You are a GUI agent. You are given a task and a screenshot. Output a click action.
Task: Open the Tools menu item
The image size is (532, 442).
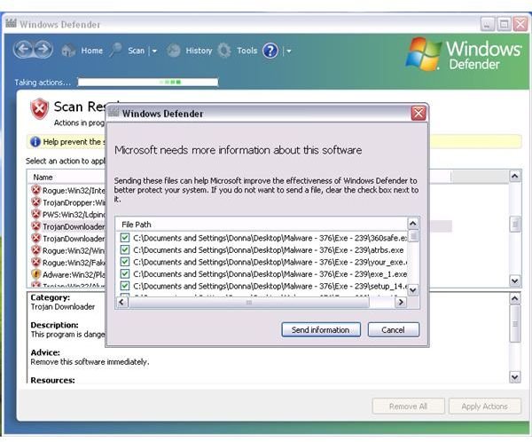click(x=247, y=51)
